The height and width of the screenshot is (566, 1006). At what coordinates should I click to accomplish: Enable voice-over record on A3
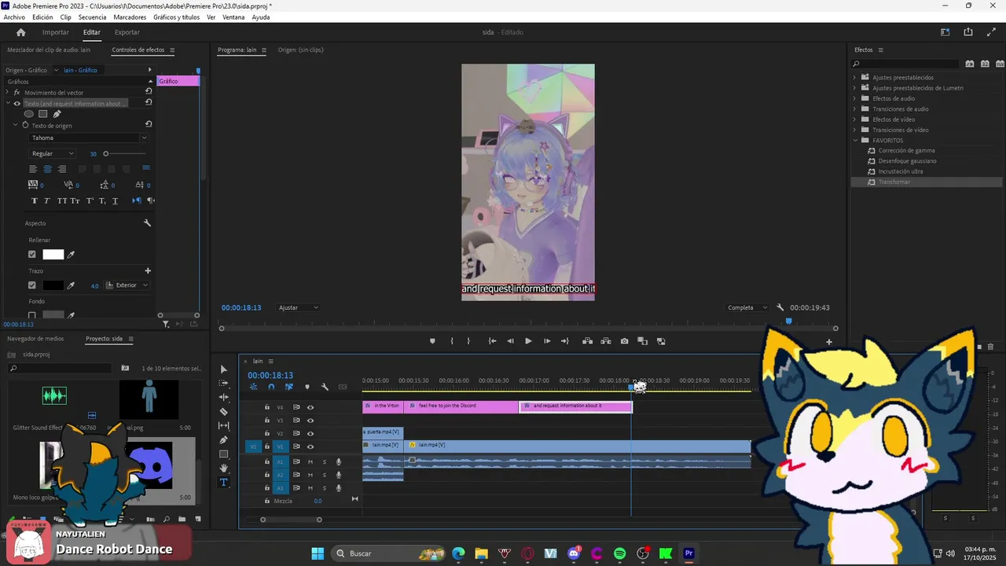pyautogui.click(x=339, y=488)
